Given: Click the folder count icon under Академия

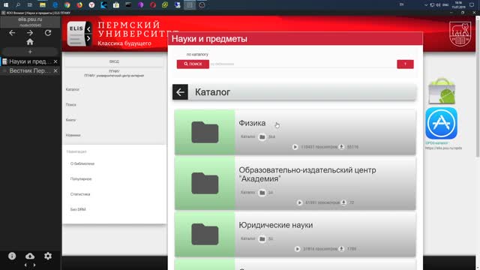Looking at the screenshot, I should (x=262, y=193).
